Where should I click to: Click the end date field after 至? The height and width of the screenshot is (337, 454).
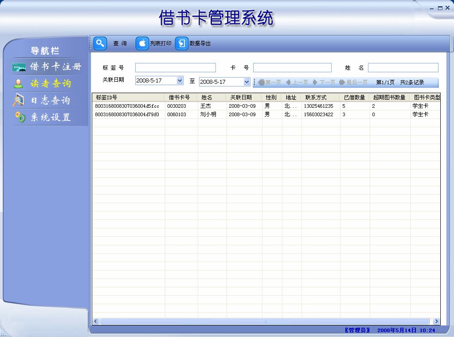222,82
